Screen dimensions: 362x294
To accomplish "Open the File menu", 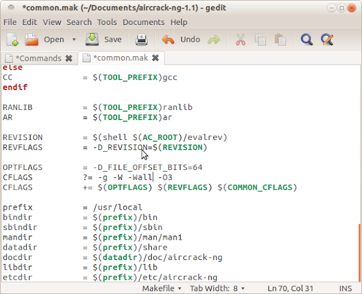I will pos(10,22).
